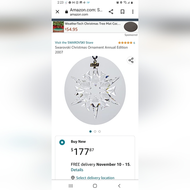
Task: Select the first image carousel dot
Action: coord(90,131)
